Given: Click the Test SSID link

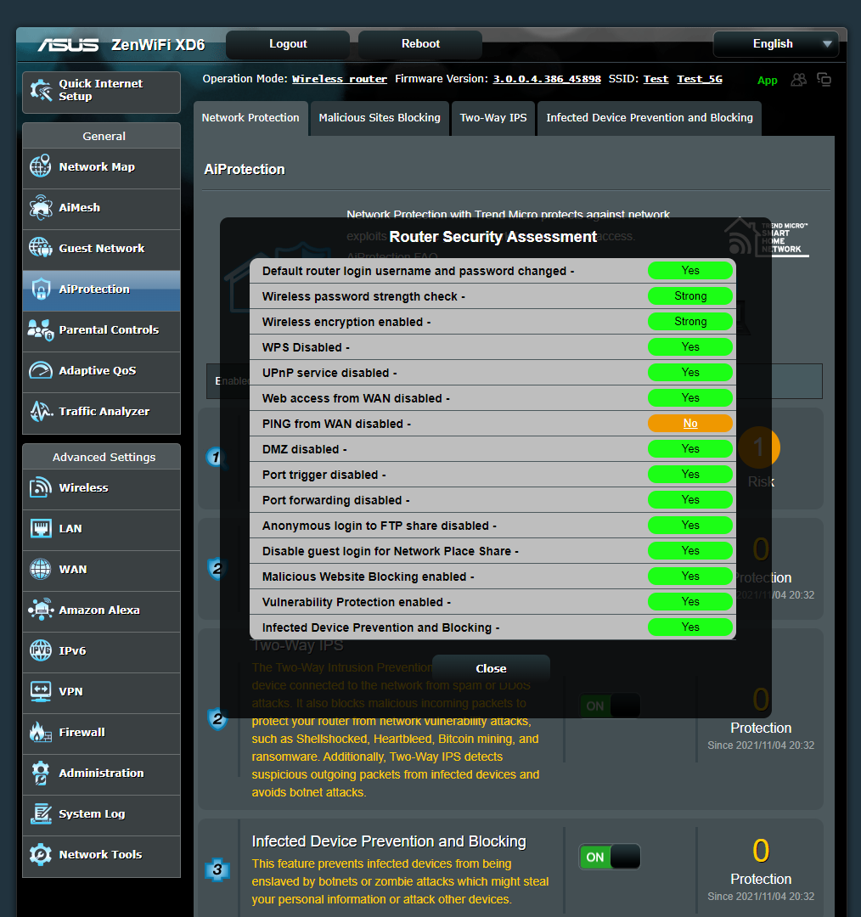Looking at the screenshot, I should click(x=656, y=79).
